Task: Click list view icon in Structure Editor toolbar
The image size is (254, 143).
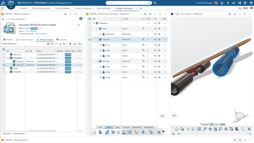Action: pyautogui.click(x=130, y=132)
